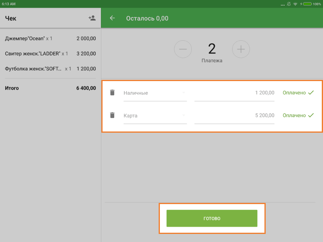Open the Карта payment type dropdown
The image size is (323, 242).
(x=155, y=116)
